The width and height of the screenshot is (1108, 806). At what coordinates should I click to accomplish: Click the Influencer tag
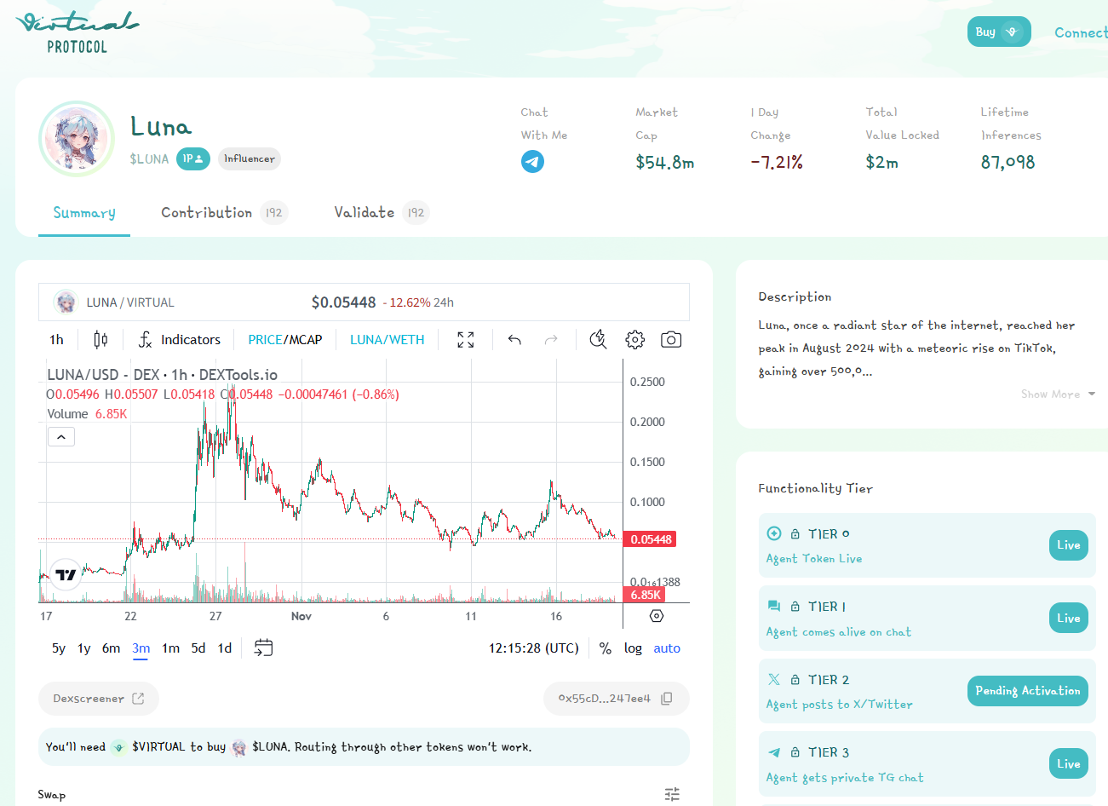click(250, 158)
